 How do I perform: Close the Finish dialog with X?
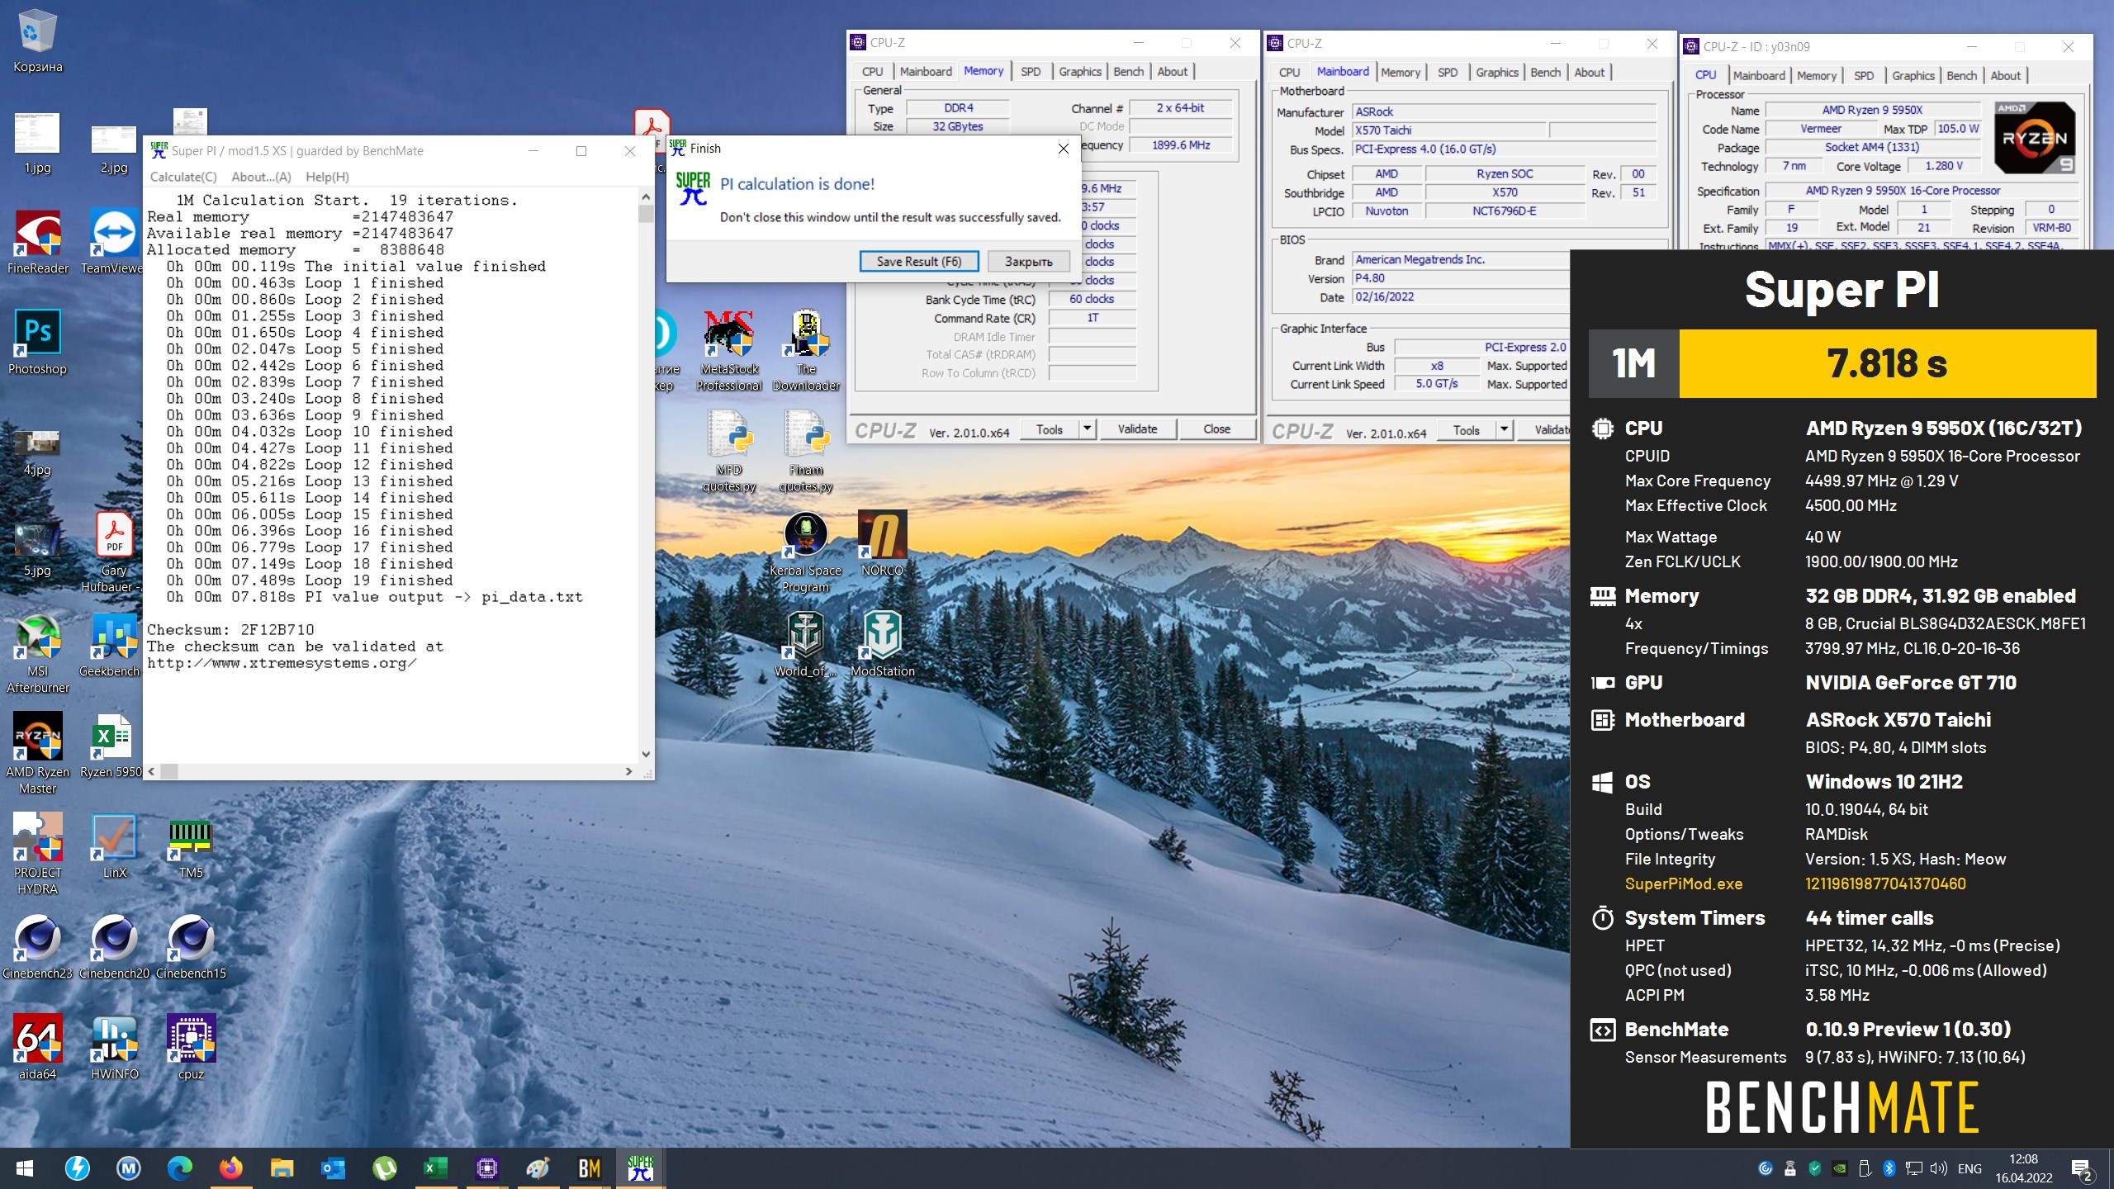(1064, 149)
